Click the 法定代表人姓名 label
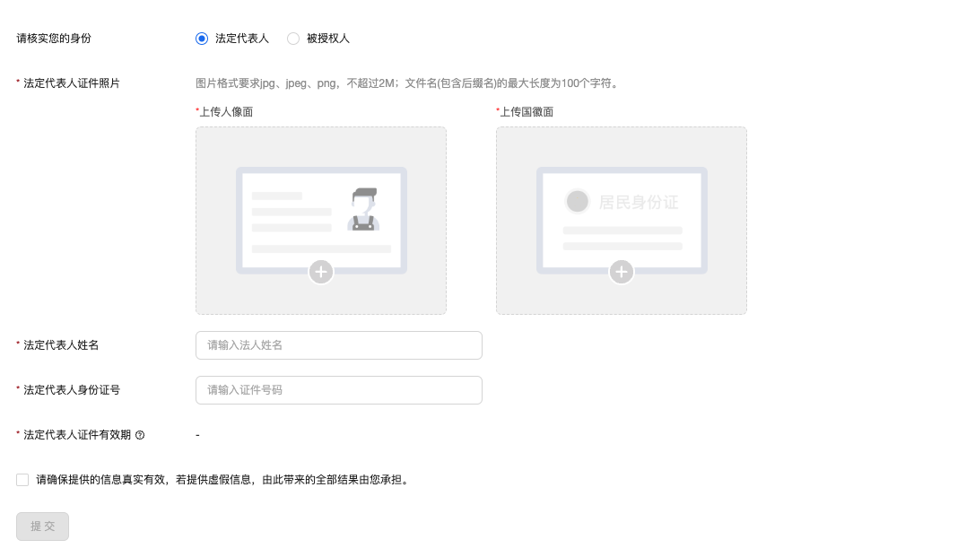The height and width of the screenshot is (557, 966). [61, 345]
